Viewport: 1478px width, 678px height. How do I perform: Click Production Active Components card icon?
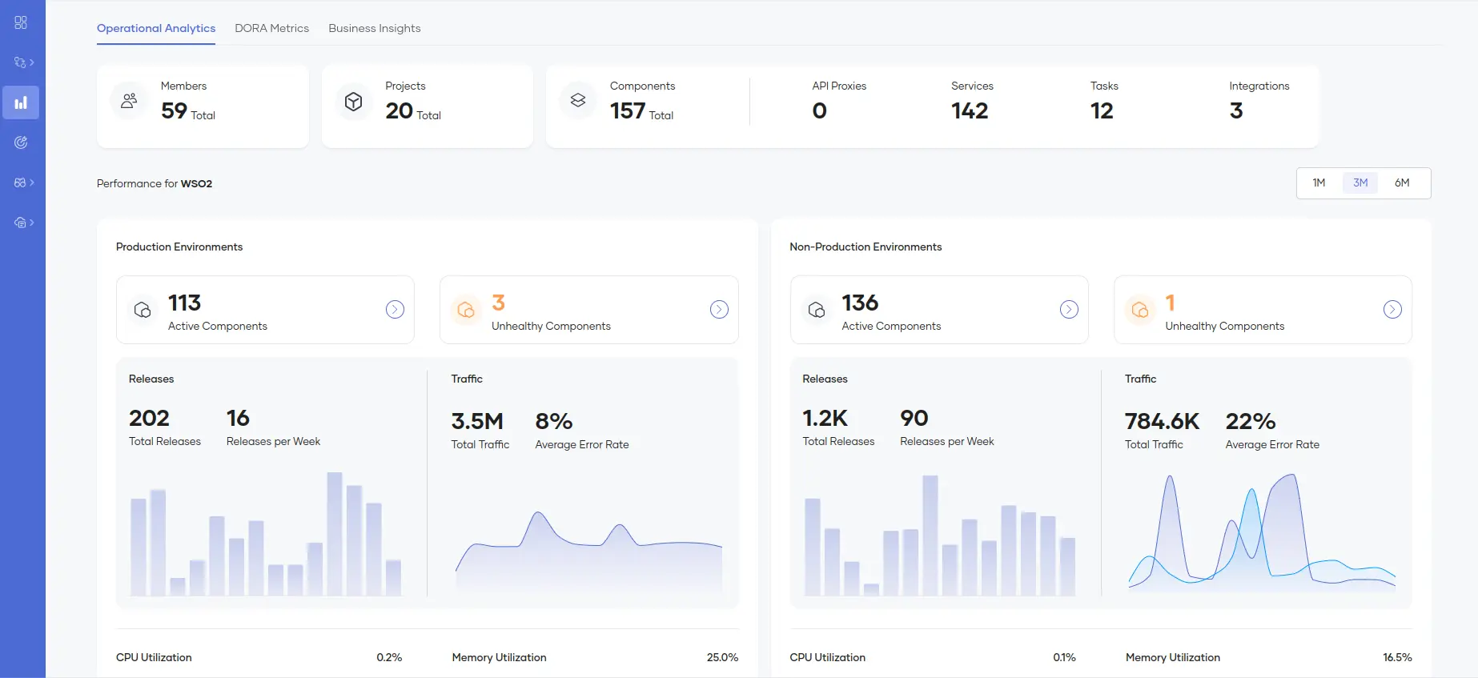pyautogui.click(x=143, y=310)
